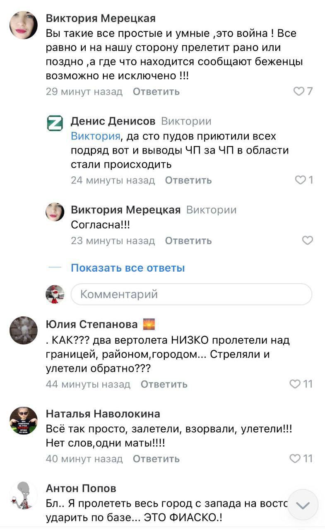Tap the sunset emoji next to Юлия Степанова
Viewport: 325px width, 530px height.
pyautogui.click(x=148, y=324)
